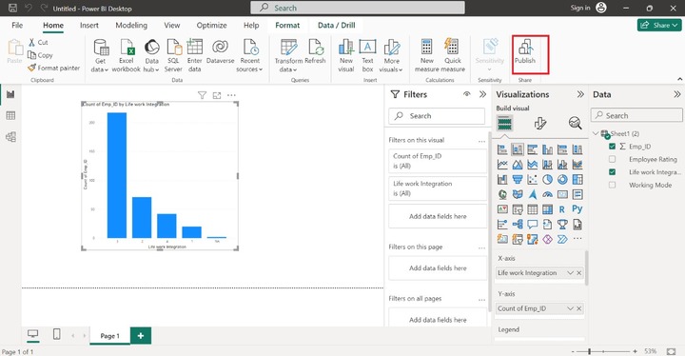Open the File menu
Screen dimensions: 685x356
[x=17, y=25]
